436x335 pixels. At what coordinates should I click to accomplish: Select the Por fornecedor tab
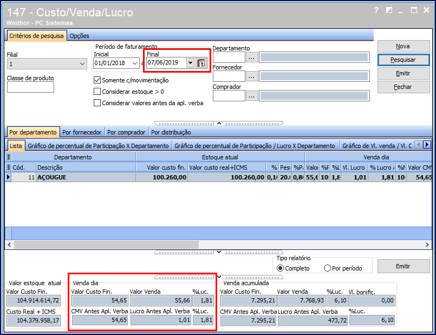coord(82,132)
